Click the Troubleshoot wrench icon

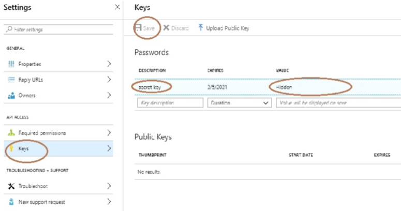coord(11,186)
